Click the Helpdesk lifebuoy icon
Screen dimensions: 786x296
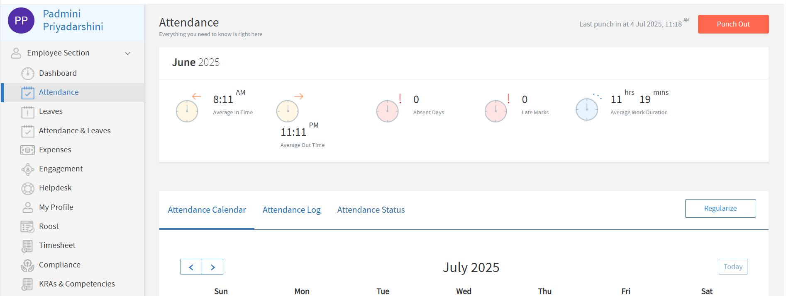[28, 188]
